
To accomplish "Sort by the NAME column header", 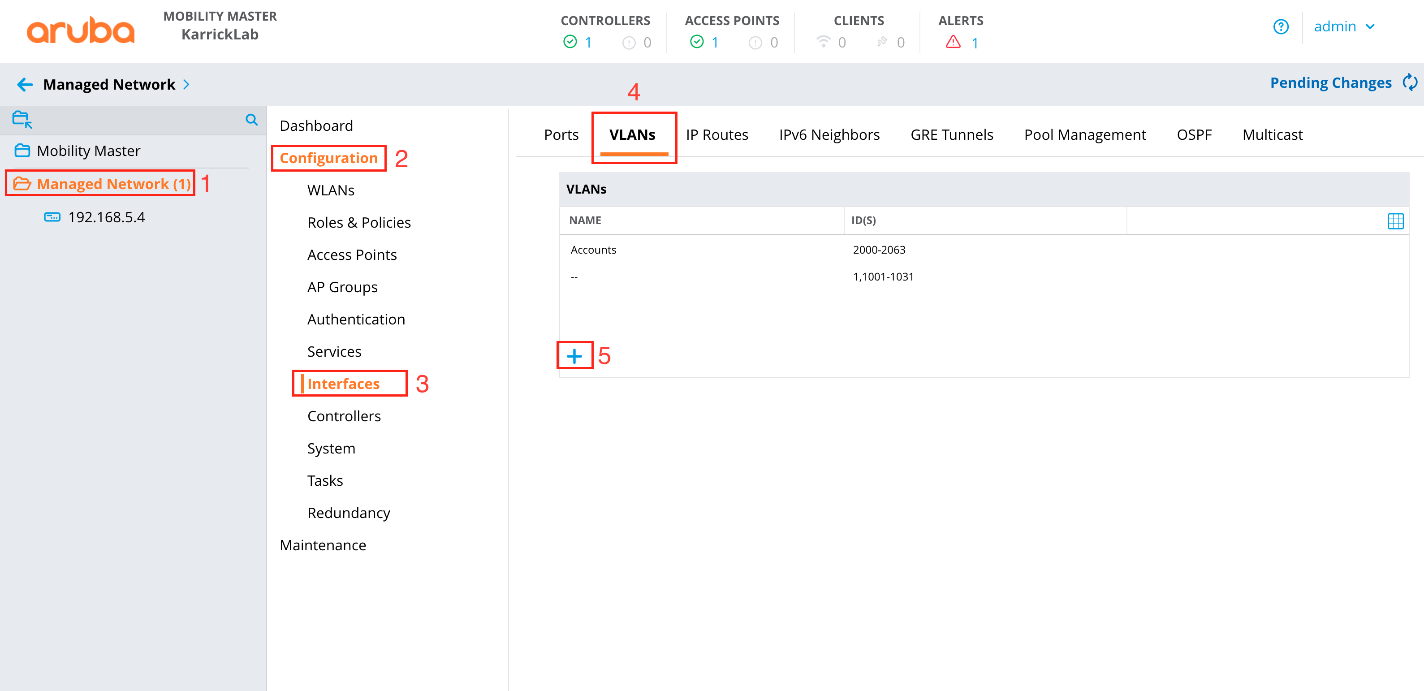I will 585,220.
